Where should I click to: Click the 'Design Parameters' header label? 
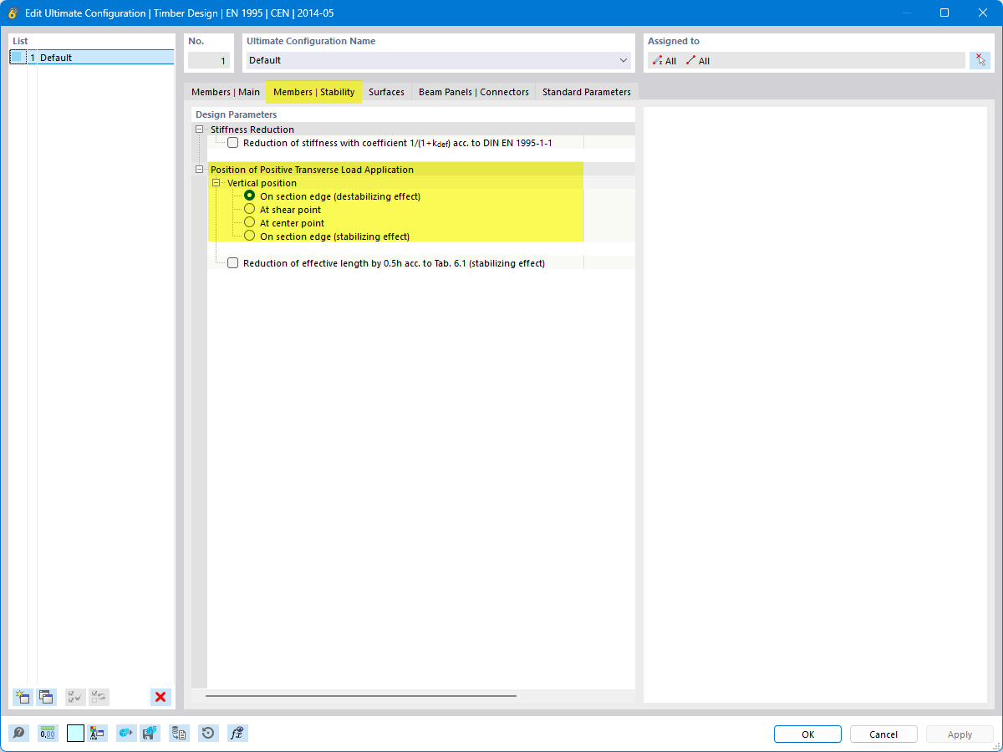tap(236, 114)
